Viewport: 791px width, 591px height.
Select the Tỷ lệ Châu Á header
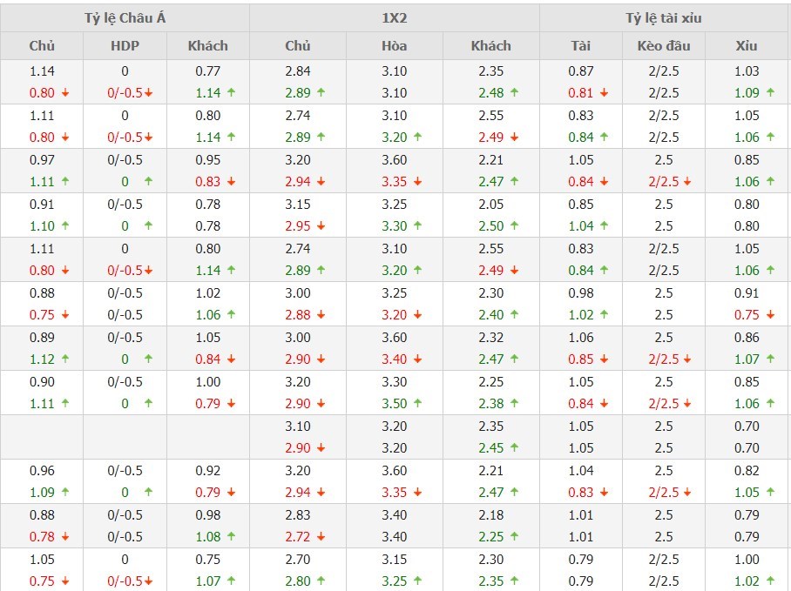point(125,18)
